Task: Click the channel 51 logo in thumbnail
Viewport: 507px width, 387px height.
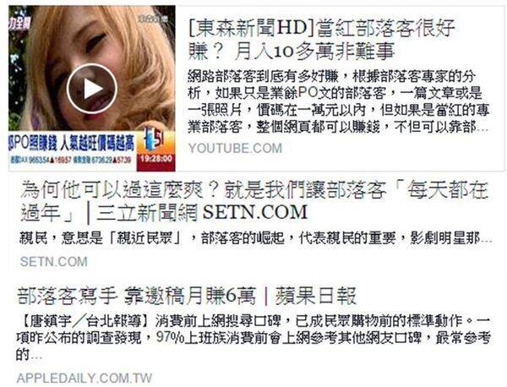Action: point(155,141)
